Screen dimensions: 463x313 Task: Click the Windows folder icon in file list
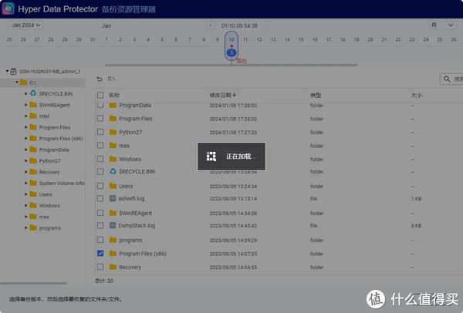pos(113,159)
